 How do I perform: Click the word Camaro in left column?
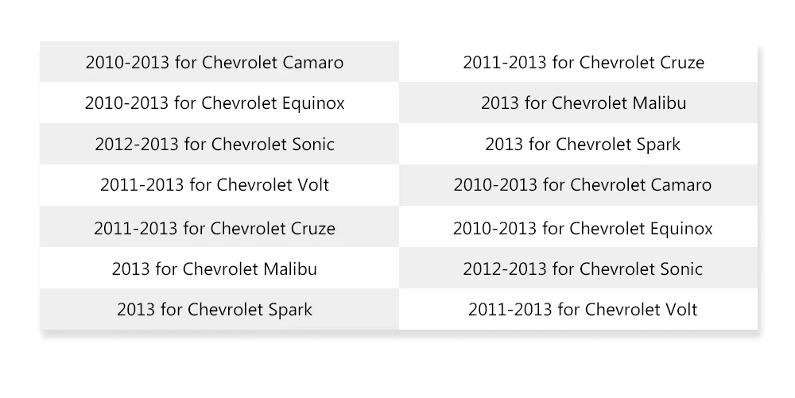(x=312, y=62)
